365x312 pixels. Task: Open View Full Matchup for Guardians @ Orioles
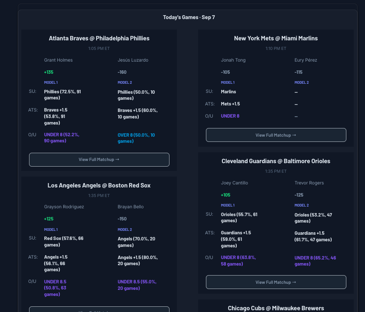pyautogui.click(x=276, y=282)
